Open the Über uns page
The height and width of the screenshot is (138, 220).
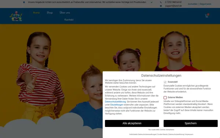[65, 13]
